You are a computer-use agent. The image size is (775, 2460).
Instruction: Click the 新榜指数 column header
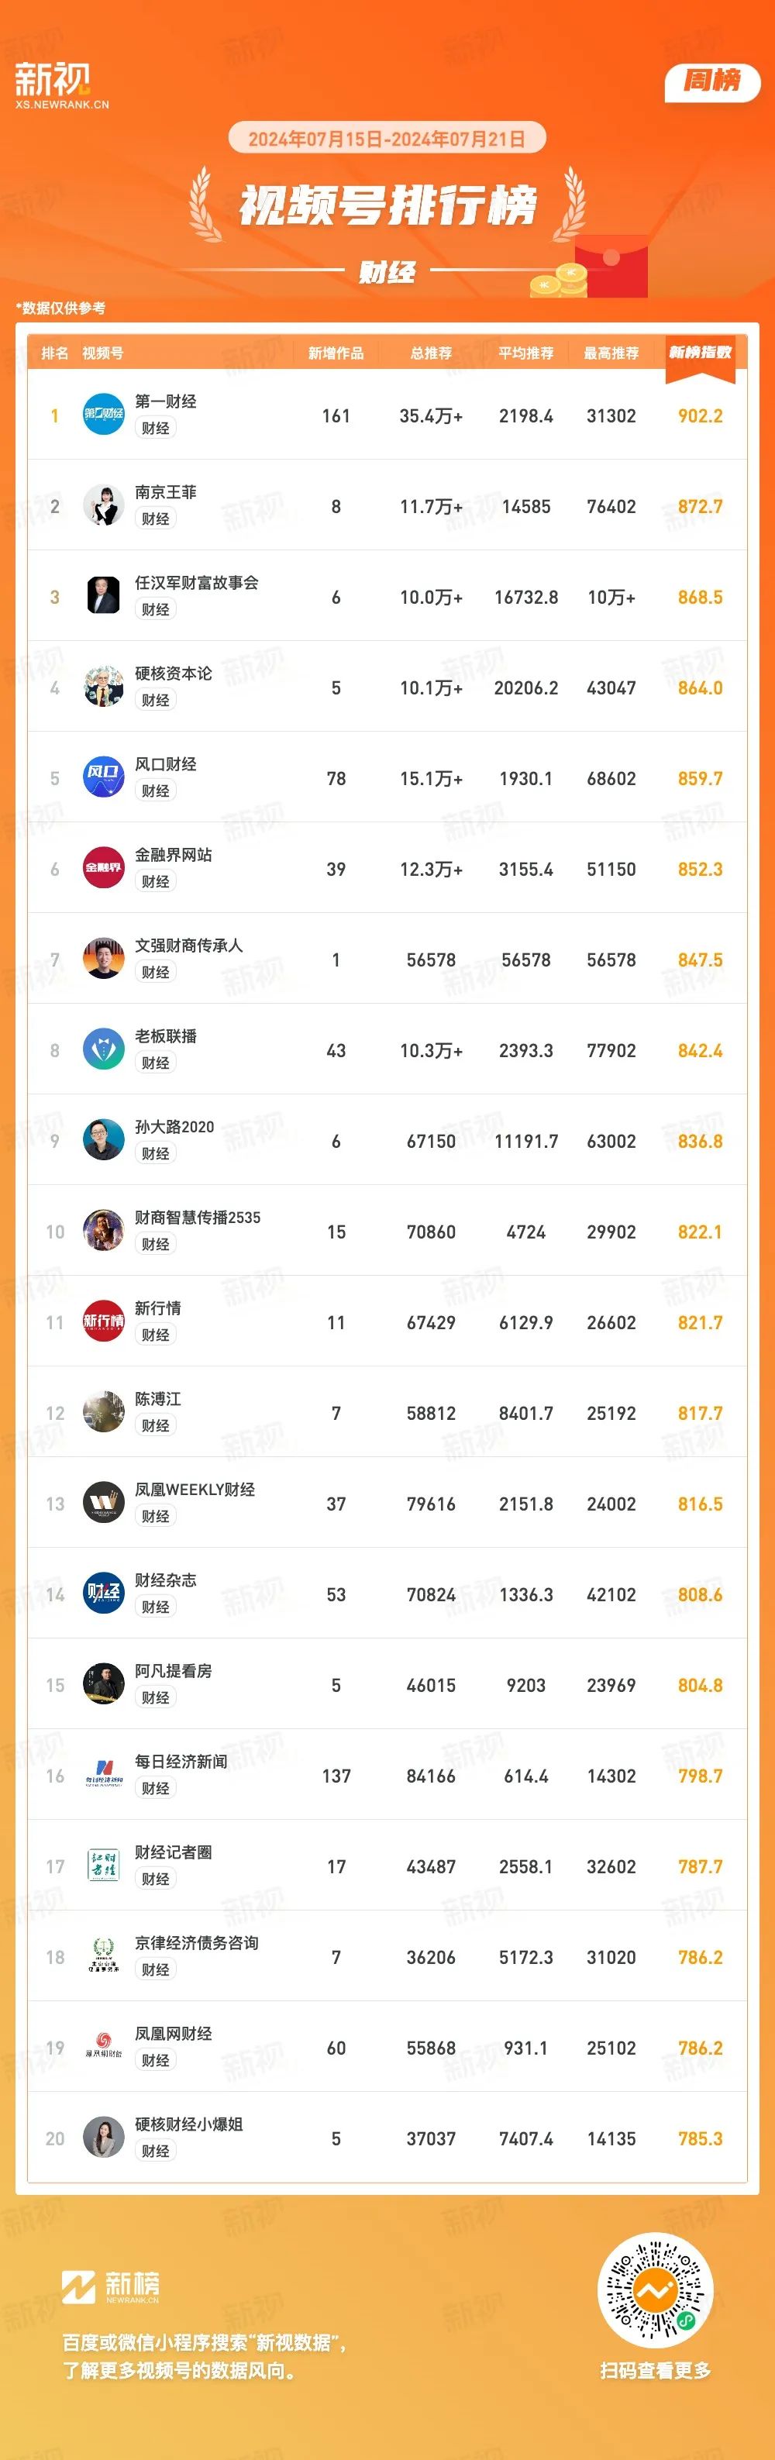point(700,353)
